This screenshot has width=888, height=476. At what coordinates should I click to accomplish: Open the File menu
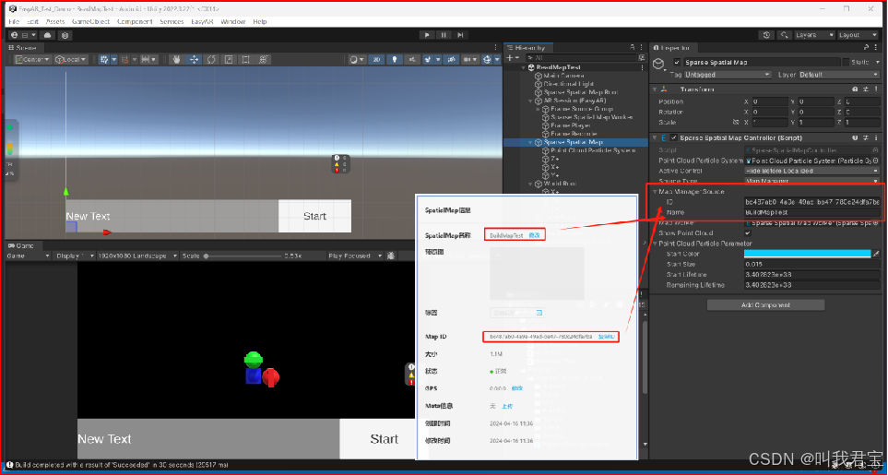click(x=14, y=21)
